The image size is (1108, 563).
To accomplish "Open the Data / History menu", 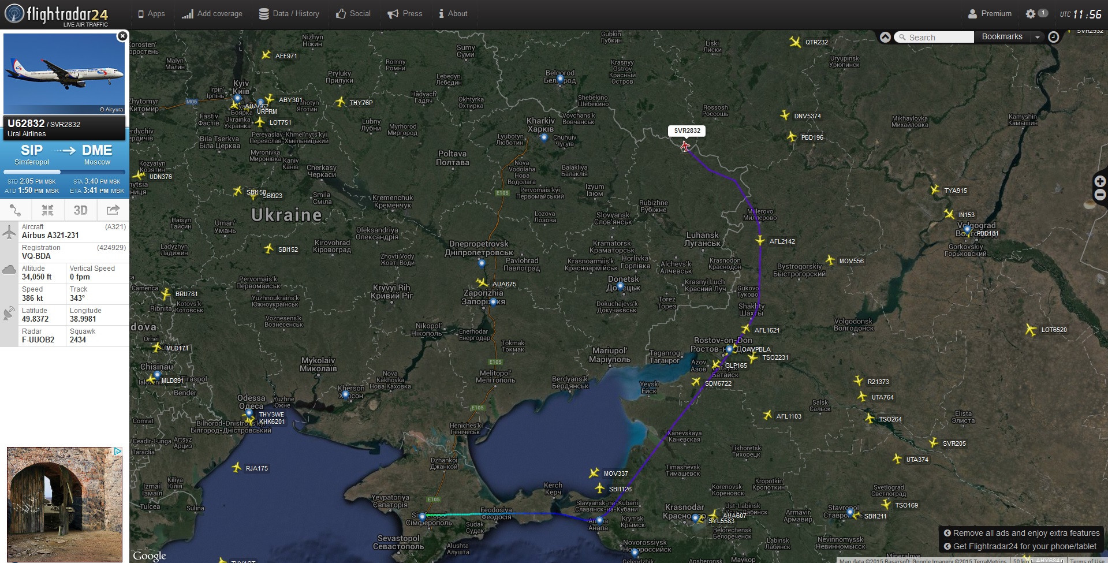I will click(x=289, y=14).
